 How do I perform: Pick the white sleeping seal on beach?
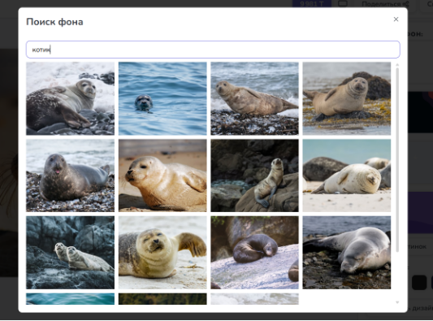[347, 176]
